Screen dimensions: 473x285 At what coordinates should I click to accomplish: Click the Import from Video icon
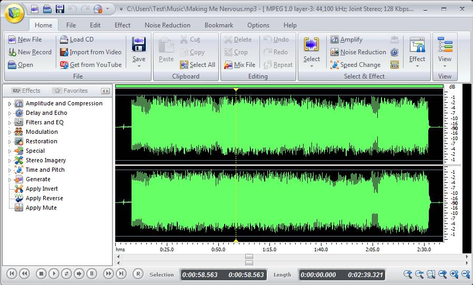64,52
